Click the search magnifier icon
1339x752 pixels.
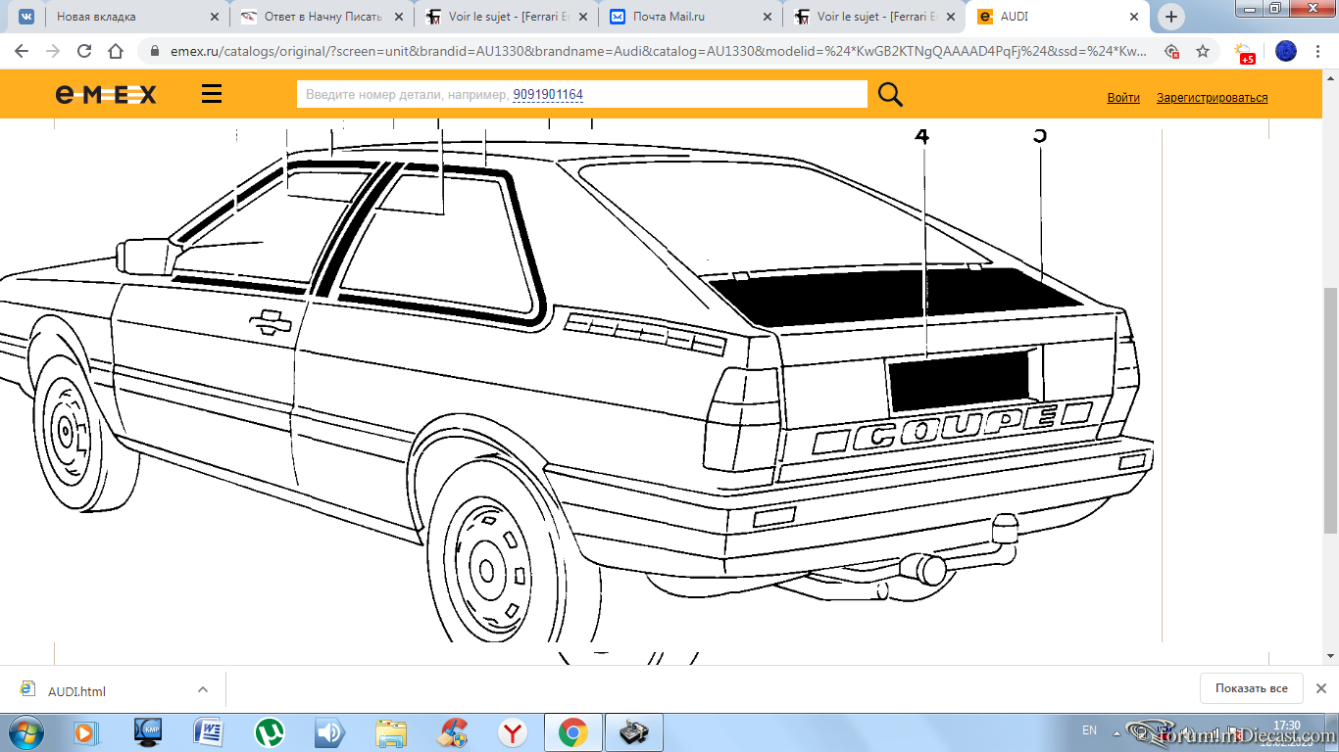tap(890, 94)
